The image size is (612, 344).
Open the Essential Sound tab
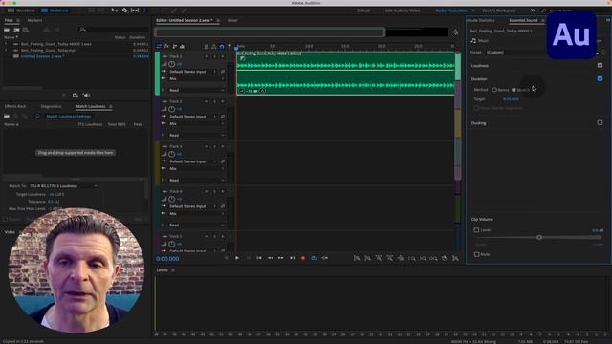pos(523,20)
